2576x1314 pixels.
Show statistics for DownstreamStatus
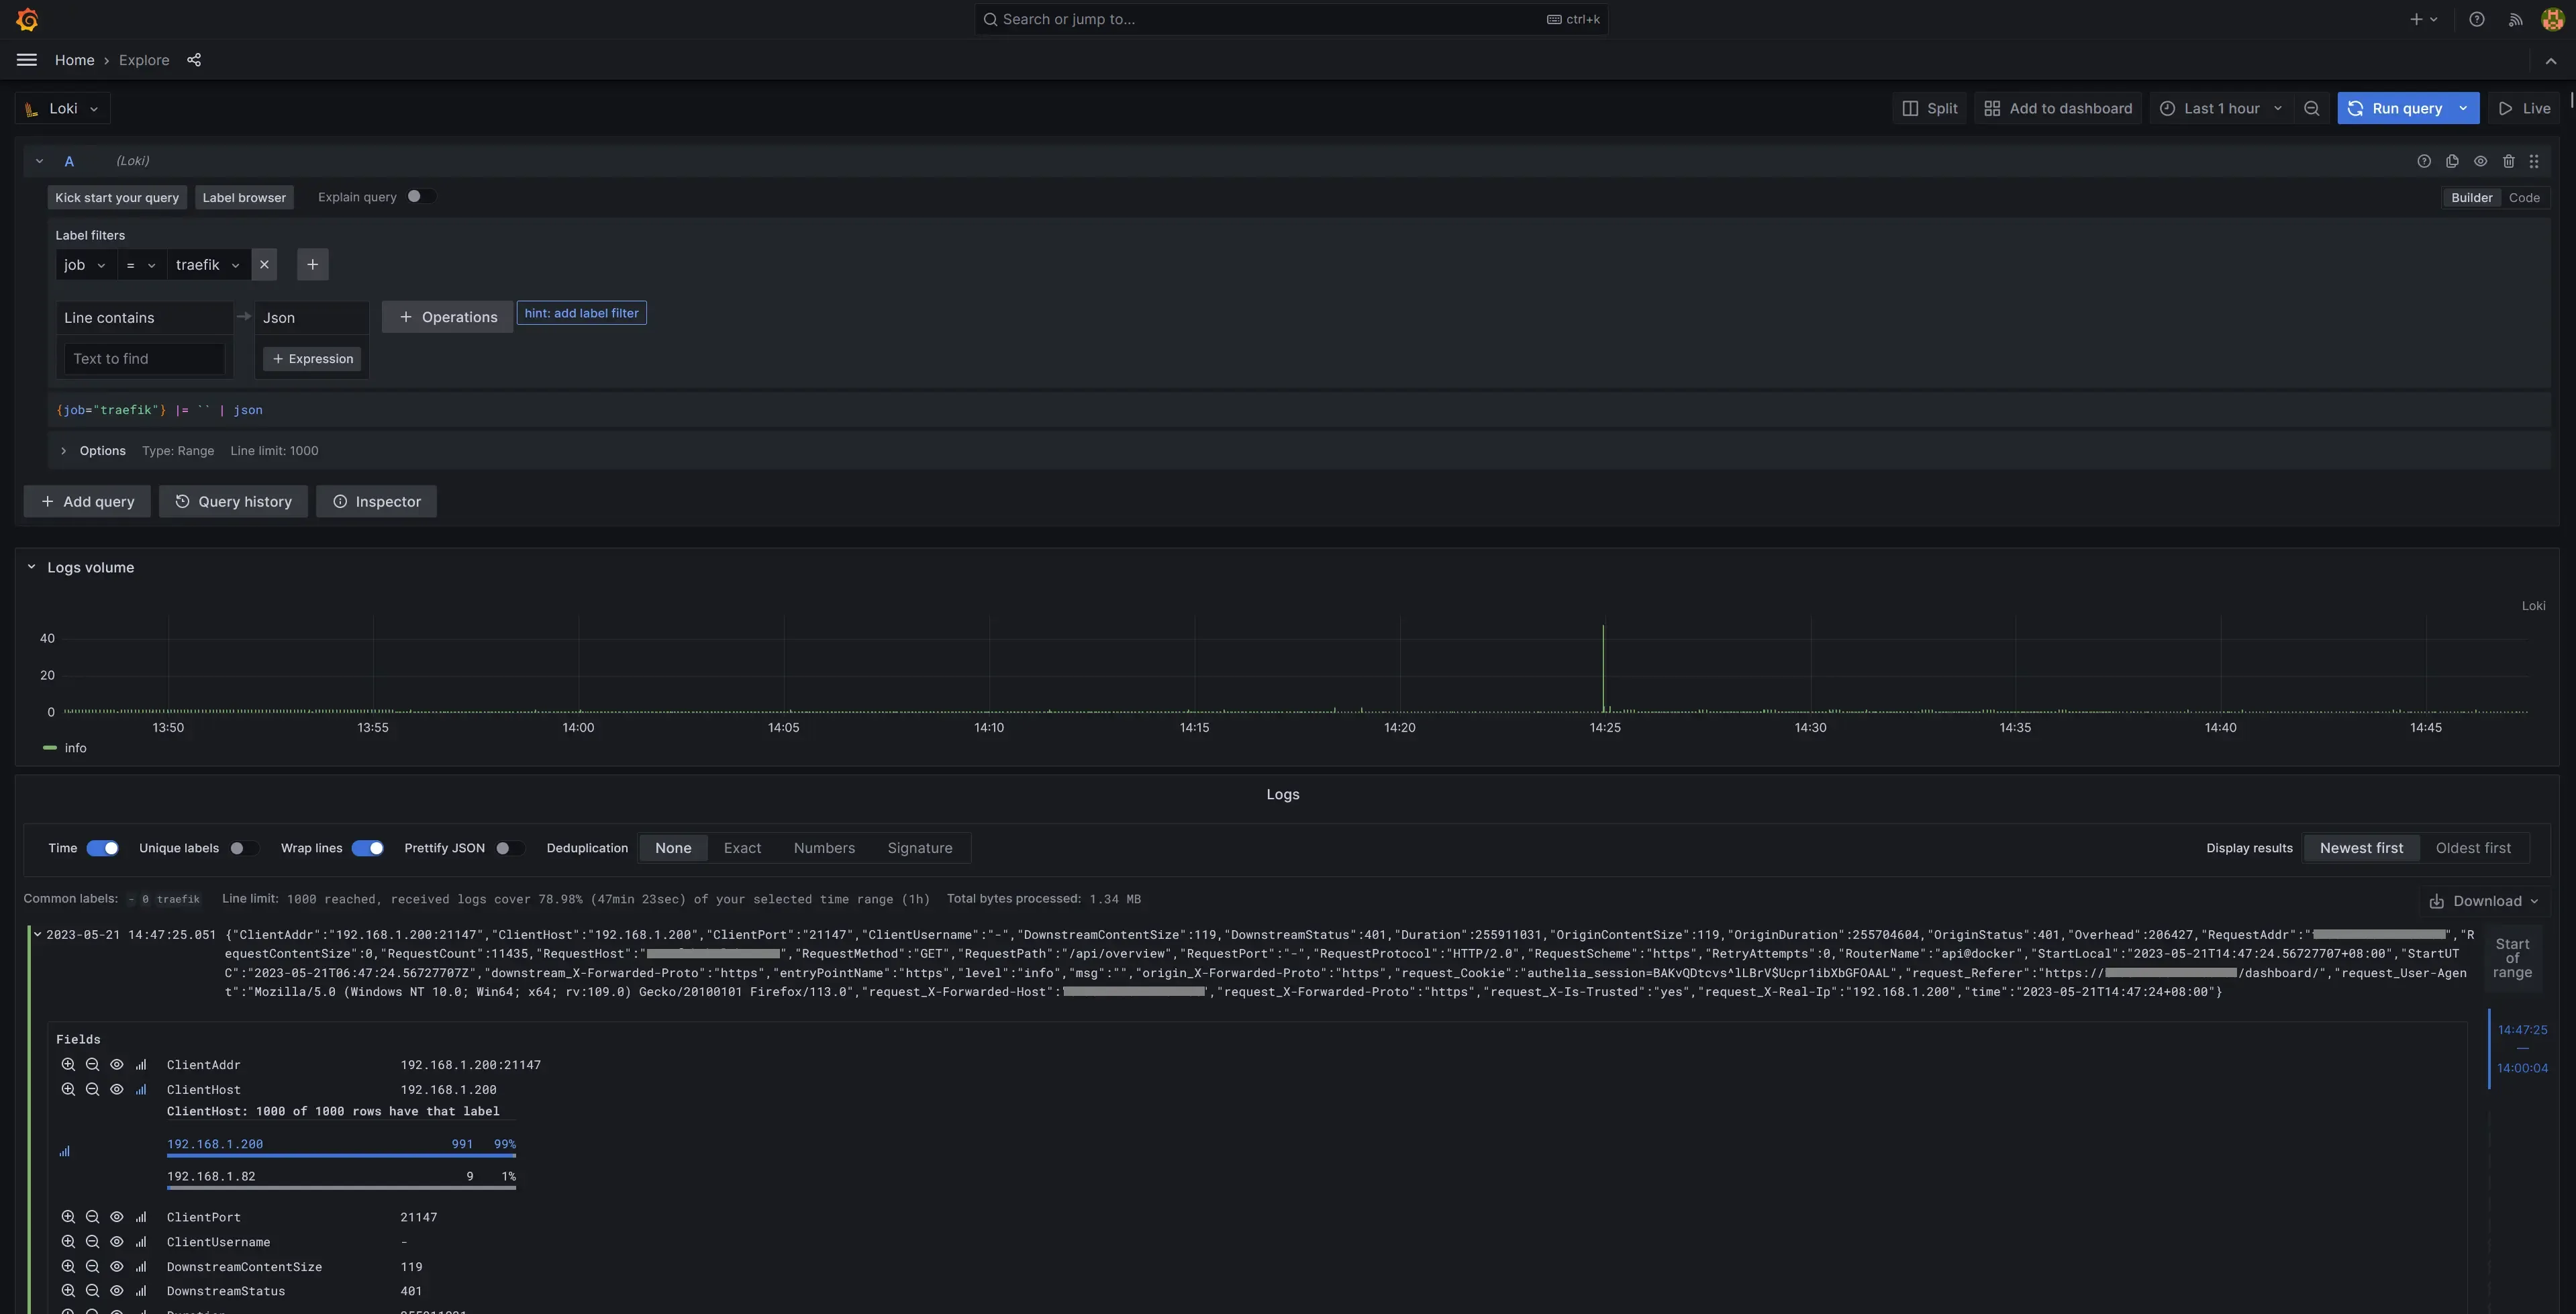click(x=141, y=1291)
